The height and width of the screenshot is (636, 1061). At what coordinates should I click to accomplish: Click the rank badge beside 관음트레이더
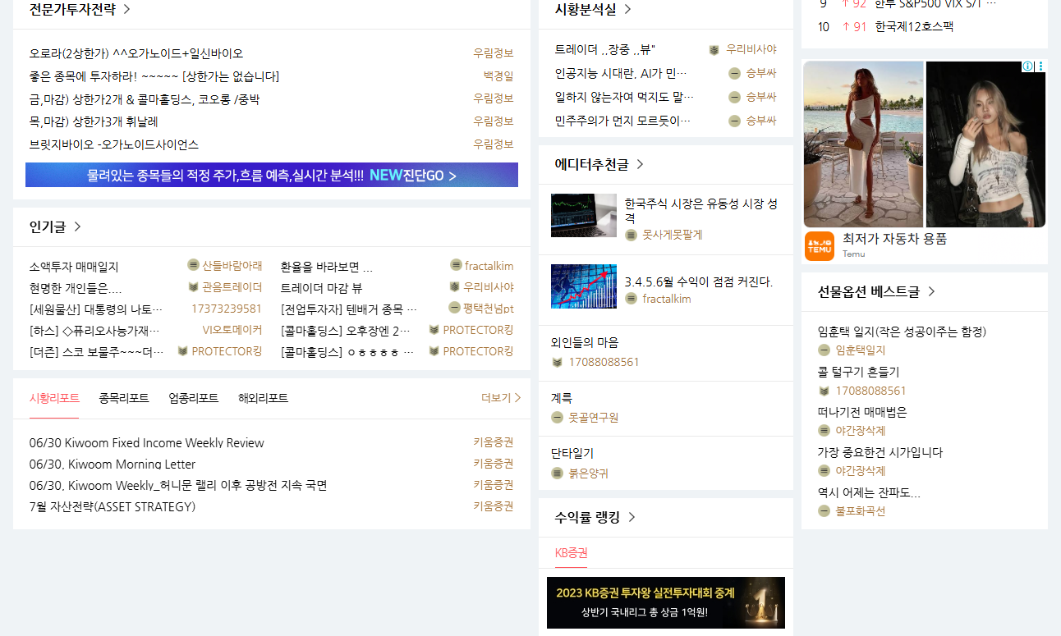pyautogui.click(x=193, y=287)
